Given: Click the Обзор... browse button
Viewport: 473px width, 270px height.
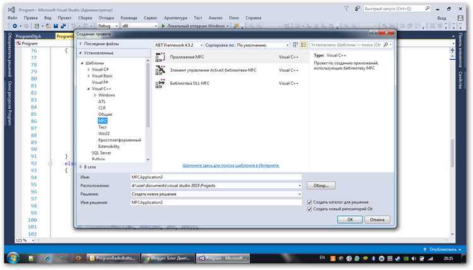Looking at the screenshot, I should 321,186.
